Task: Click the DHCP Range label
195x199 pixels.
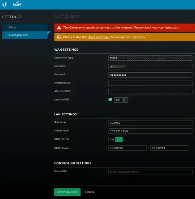Action: pos(61,148)
